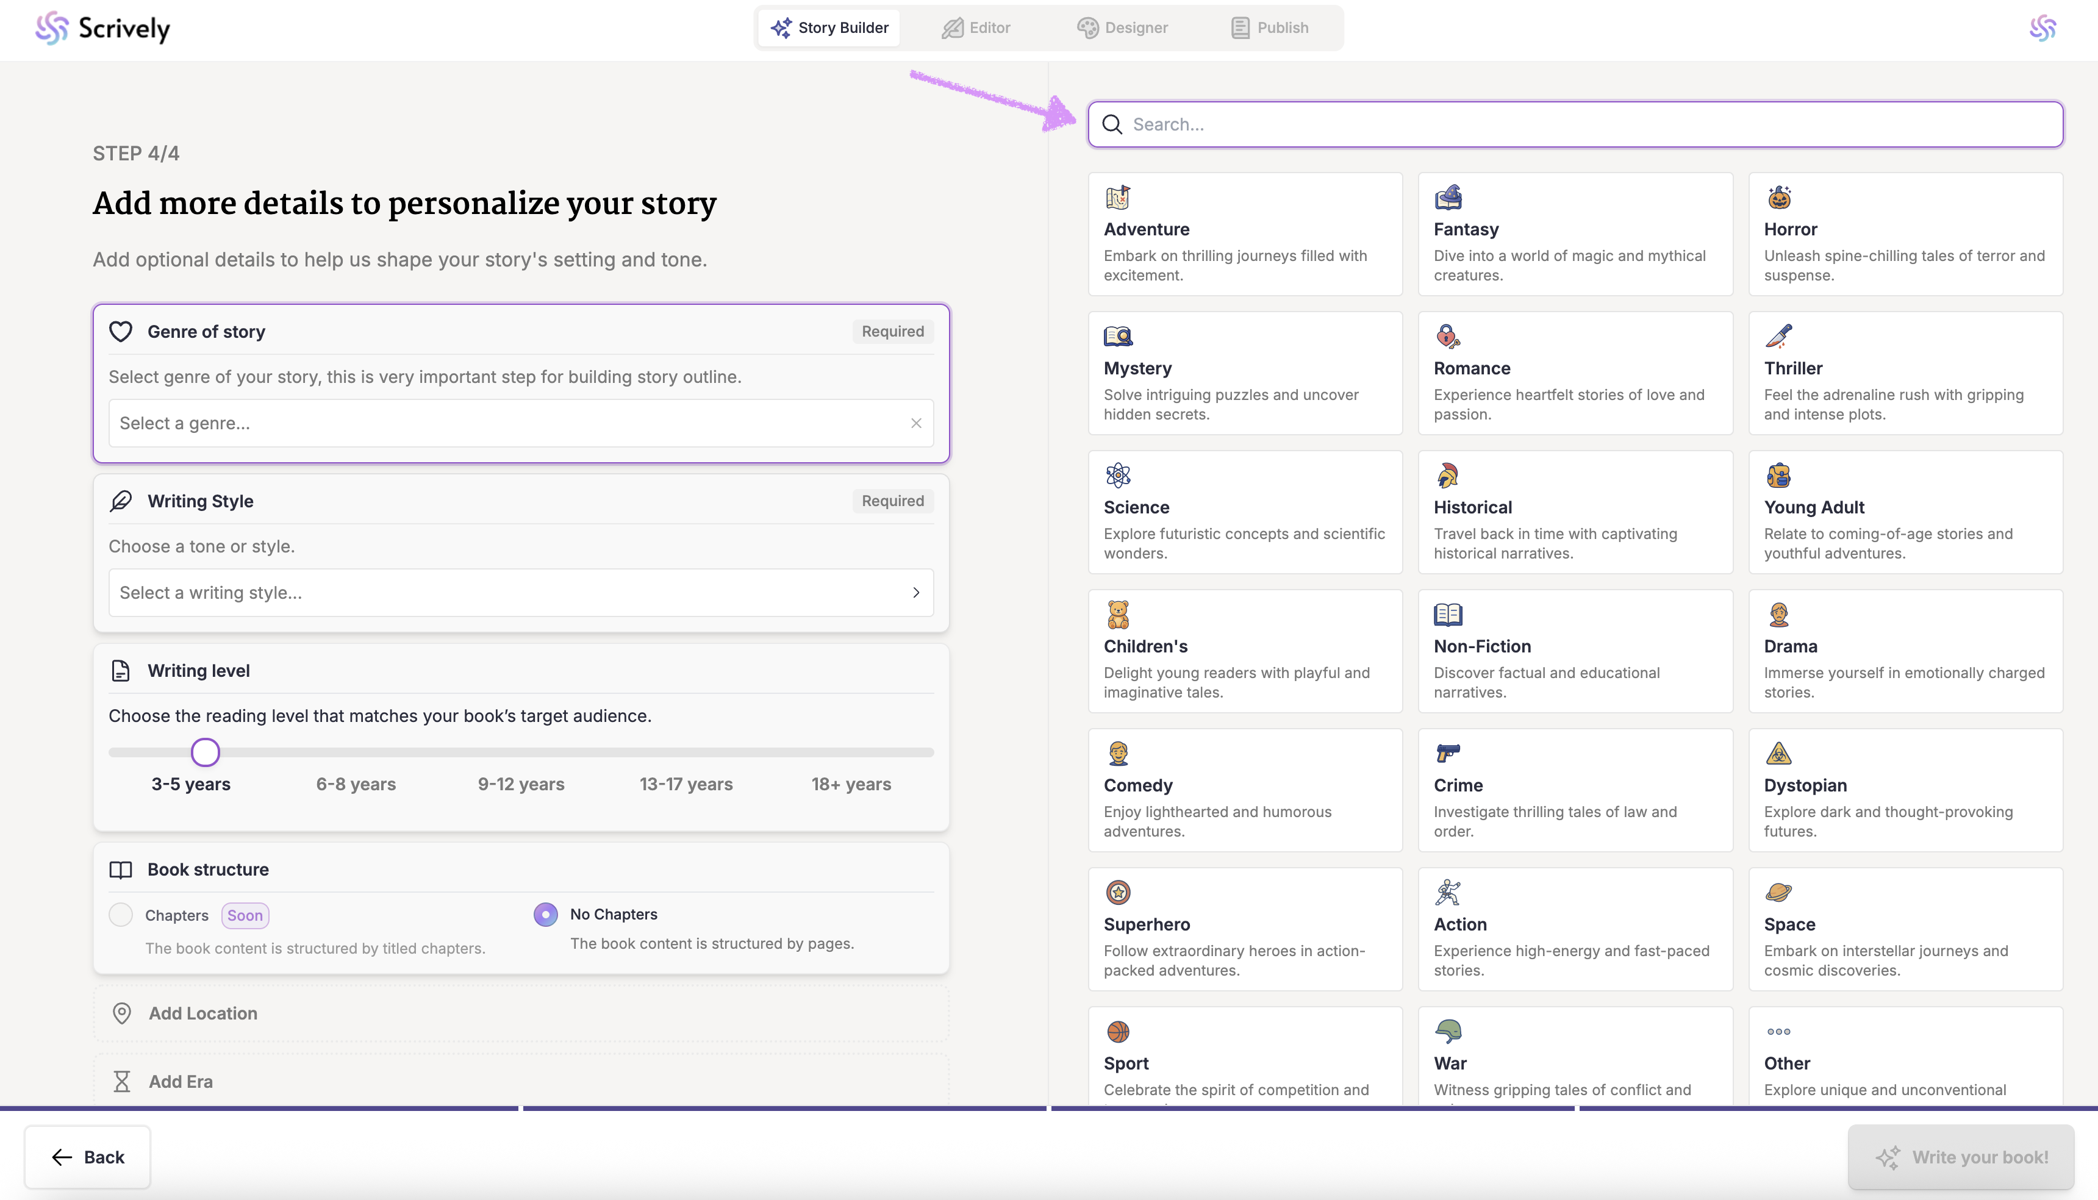This screenshot has width=2098, height=1200.
Task: Click the Horror pumpkin icon
Action: pyautogui.click(x=1778, y=198)
